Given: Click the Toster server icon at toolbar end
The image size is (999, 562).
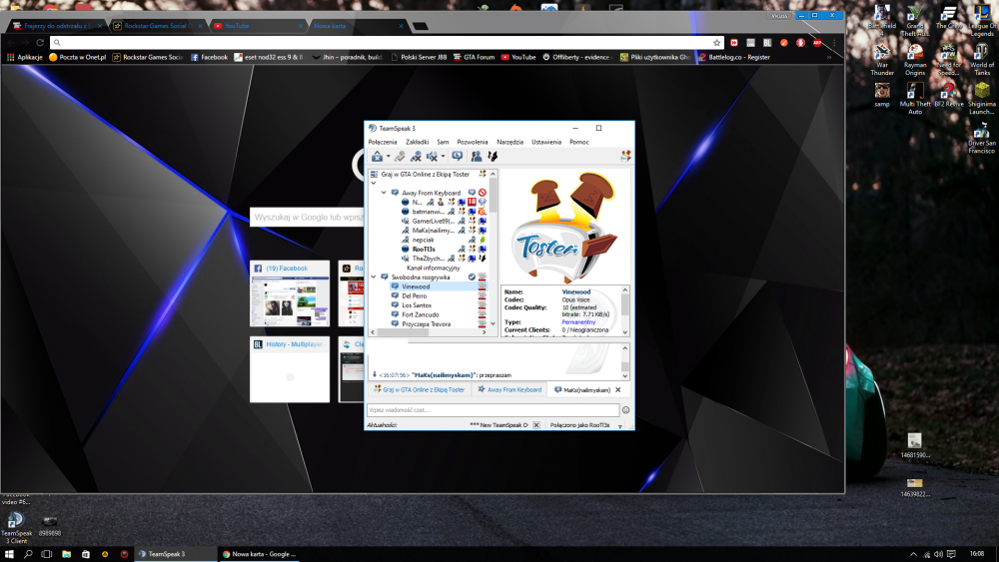Looking at the screenshot, I should click(625, 157).
